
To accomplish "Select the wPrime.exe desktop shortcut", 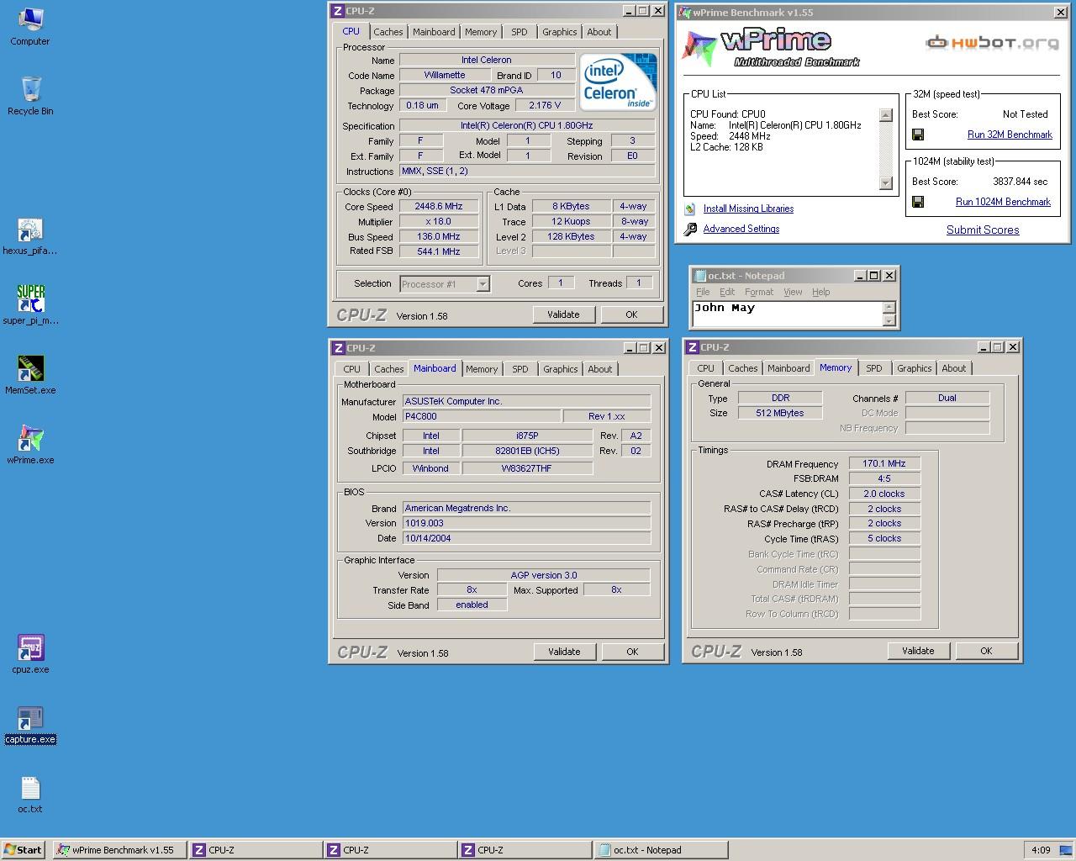I will tap(30, 445).
